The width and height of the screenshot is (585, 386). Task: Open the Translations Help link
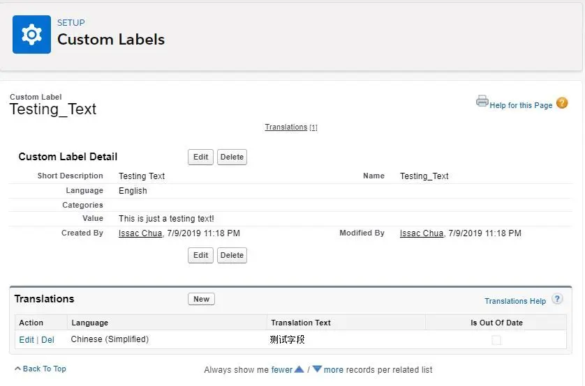(x=515, y=301)
